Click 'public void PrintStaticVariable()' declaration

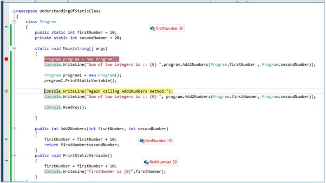pyautogui.click(x=73, y=155)
